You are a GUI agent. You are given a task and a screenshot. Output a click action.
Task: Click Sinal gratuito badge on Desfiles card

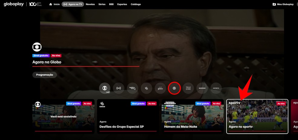[x=138, y=104]
